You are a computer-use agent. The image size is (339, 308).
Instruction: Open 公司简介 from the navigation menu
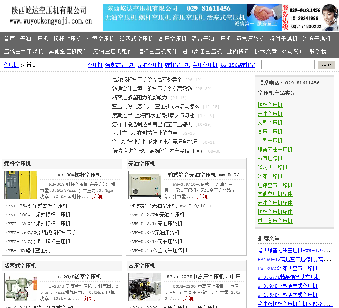coord(293,51)
